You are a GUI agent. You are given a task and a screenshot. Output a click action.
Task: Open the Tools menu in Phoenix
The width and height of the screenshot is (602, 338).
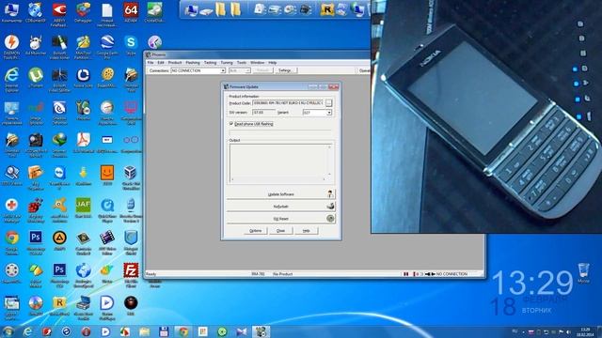click(x=242, y=63)
